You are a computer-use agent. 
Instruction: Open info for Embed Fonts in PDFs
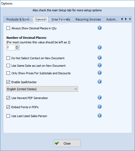coord(99,107)
